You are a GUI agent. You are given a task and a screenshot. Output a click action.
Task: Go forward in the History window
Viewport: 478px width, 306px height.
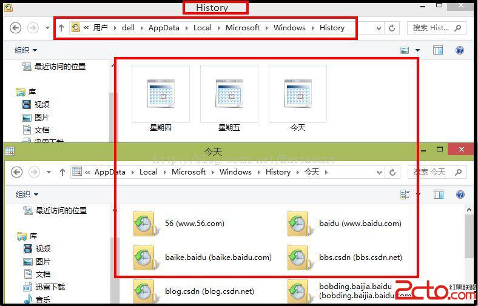[x=33, y=28]
